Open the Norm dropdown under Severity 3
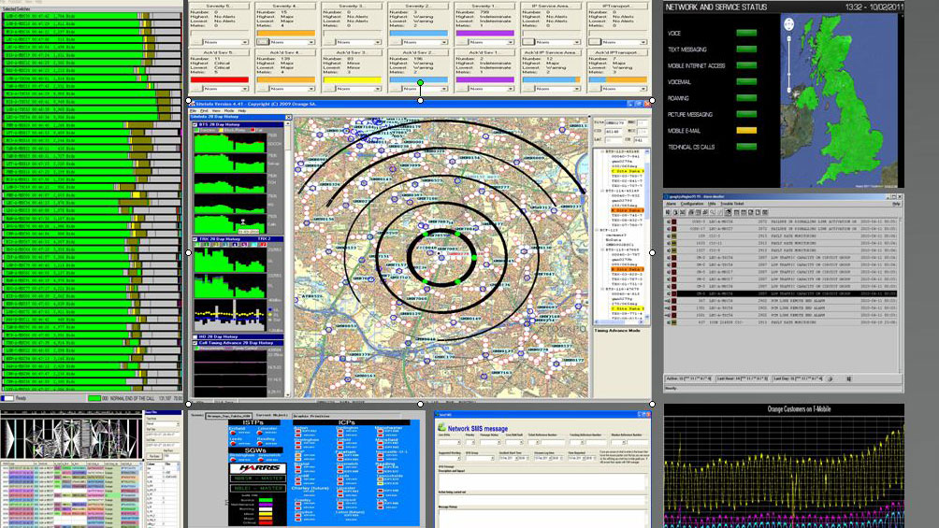 coord(359,42)
